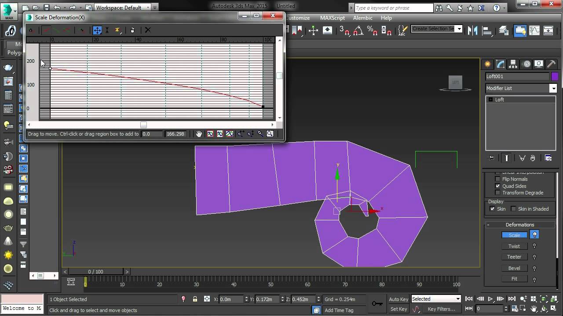The image size is (563, 316).
Task: Enable the Flip Normals checkbox
Action: [498, 179]
